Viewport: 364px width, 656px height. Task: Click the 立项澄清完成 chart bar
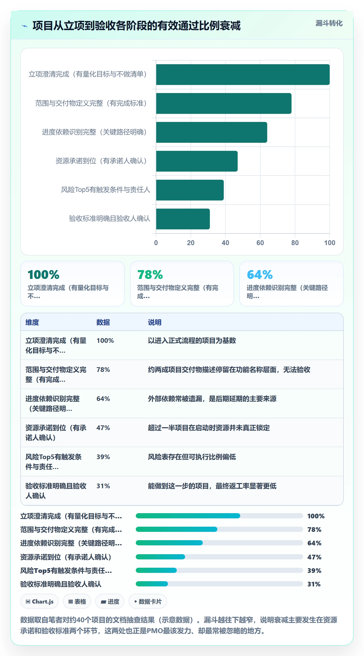click(243, 75)
